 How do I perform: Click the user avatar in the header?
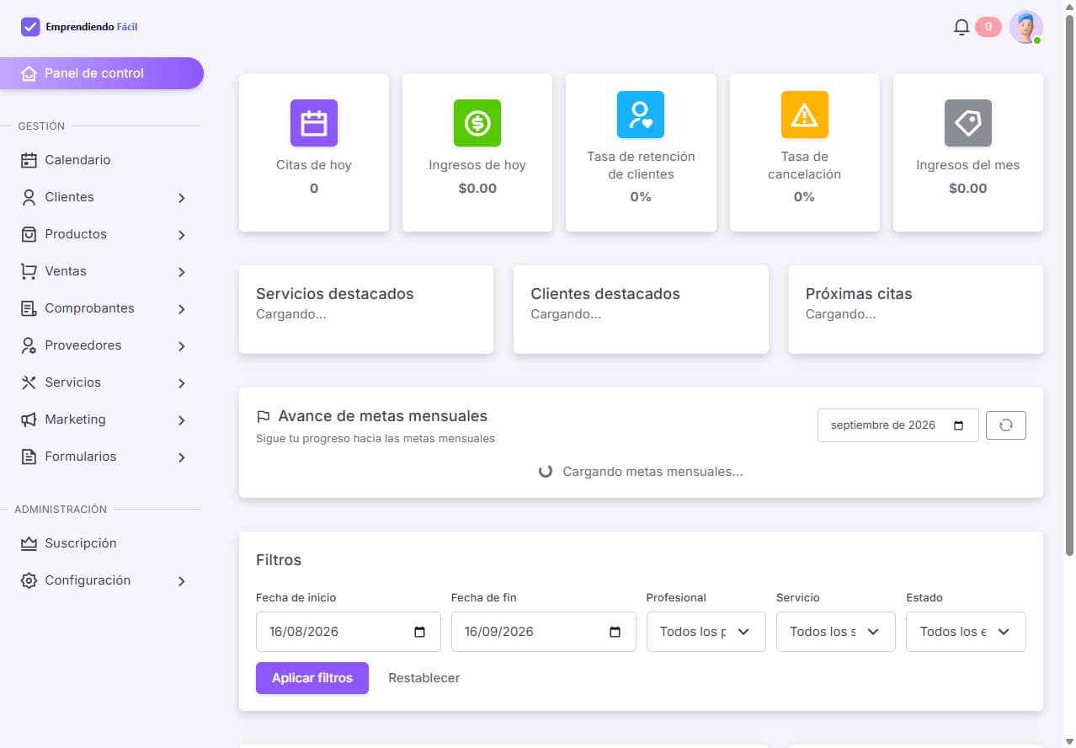(x=1025, y=27)
